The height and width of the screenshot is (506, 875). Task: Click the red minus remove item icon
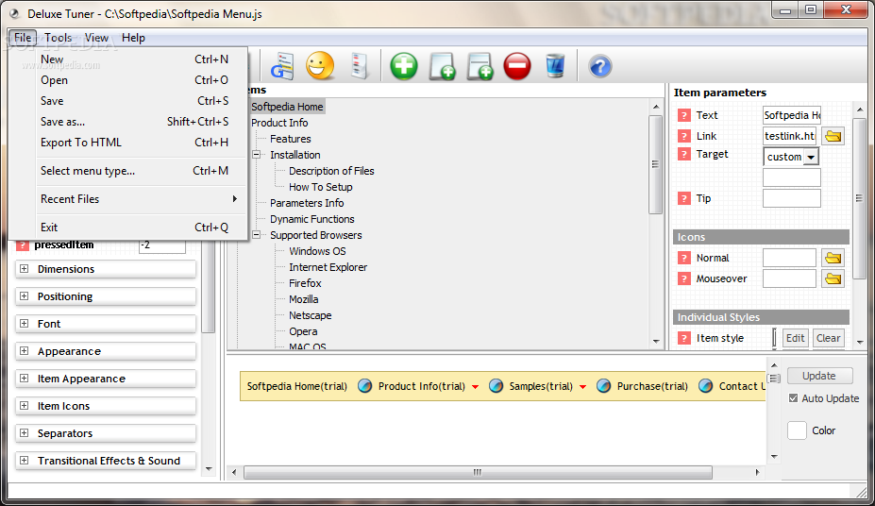[517, 66]
